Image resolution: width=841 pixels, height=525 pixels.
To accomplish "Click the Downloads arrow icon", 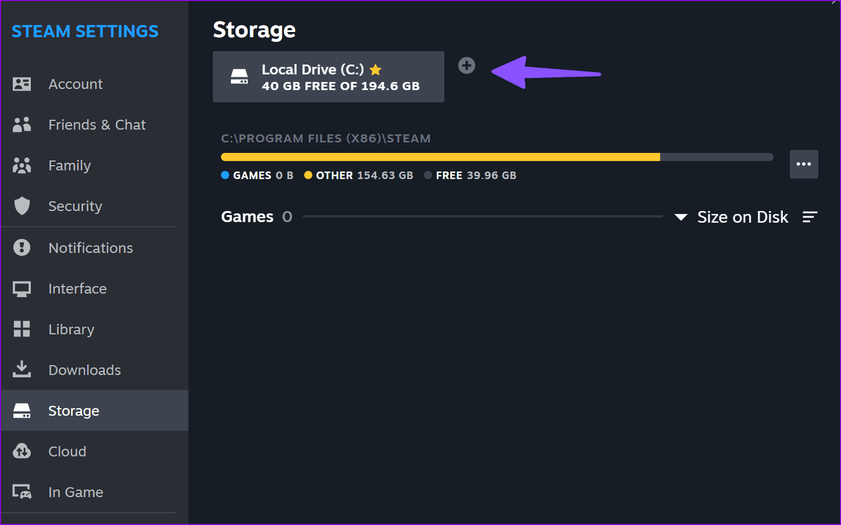I will point(22,369).
